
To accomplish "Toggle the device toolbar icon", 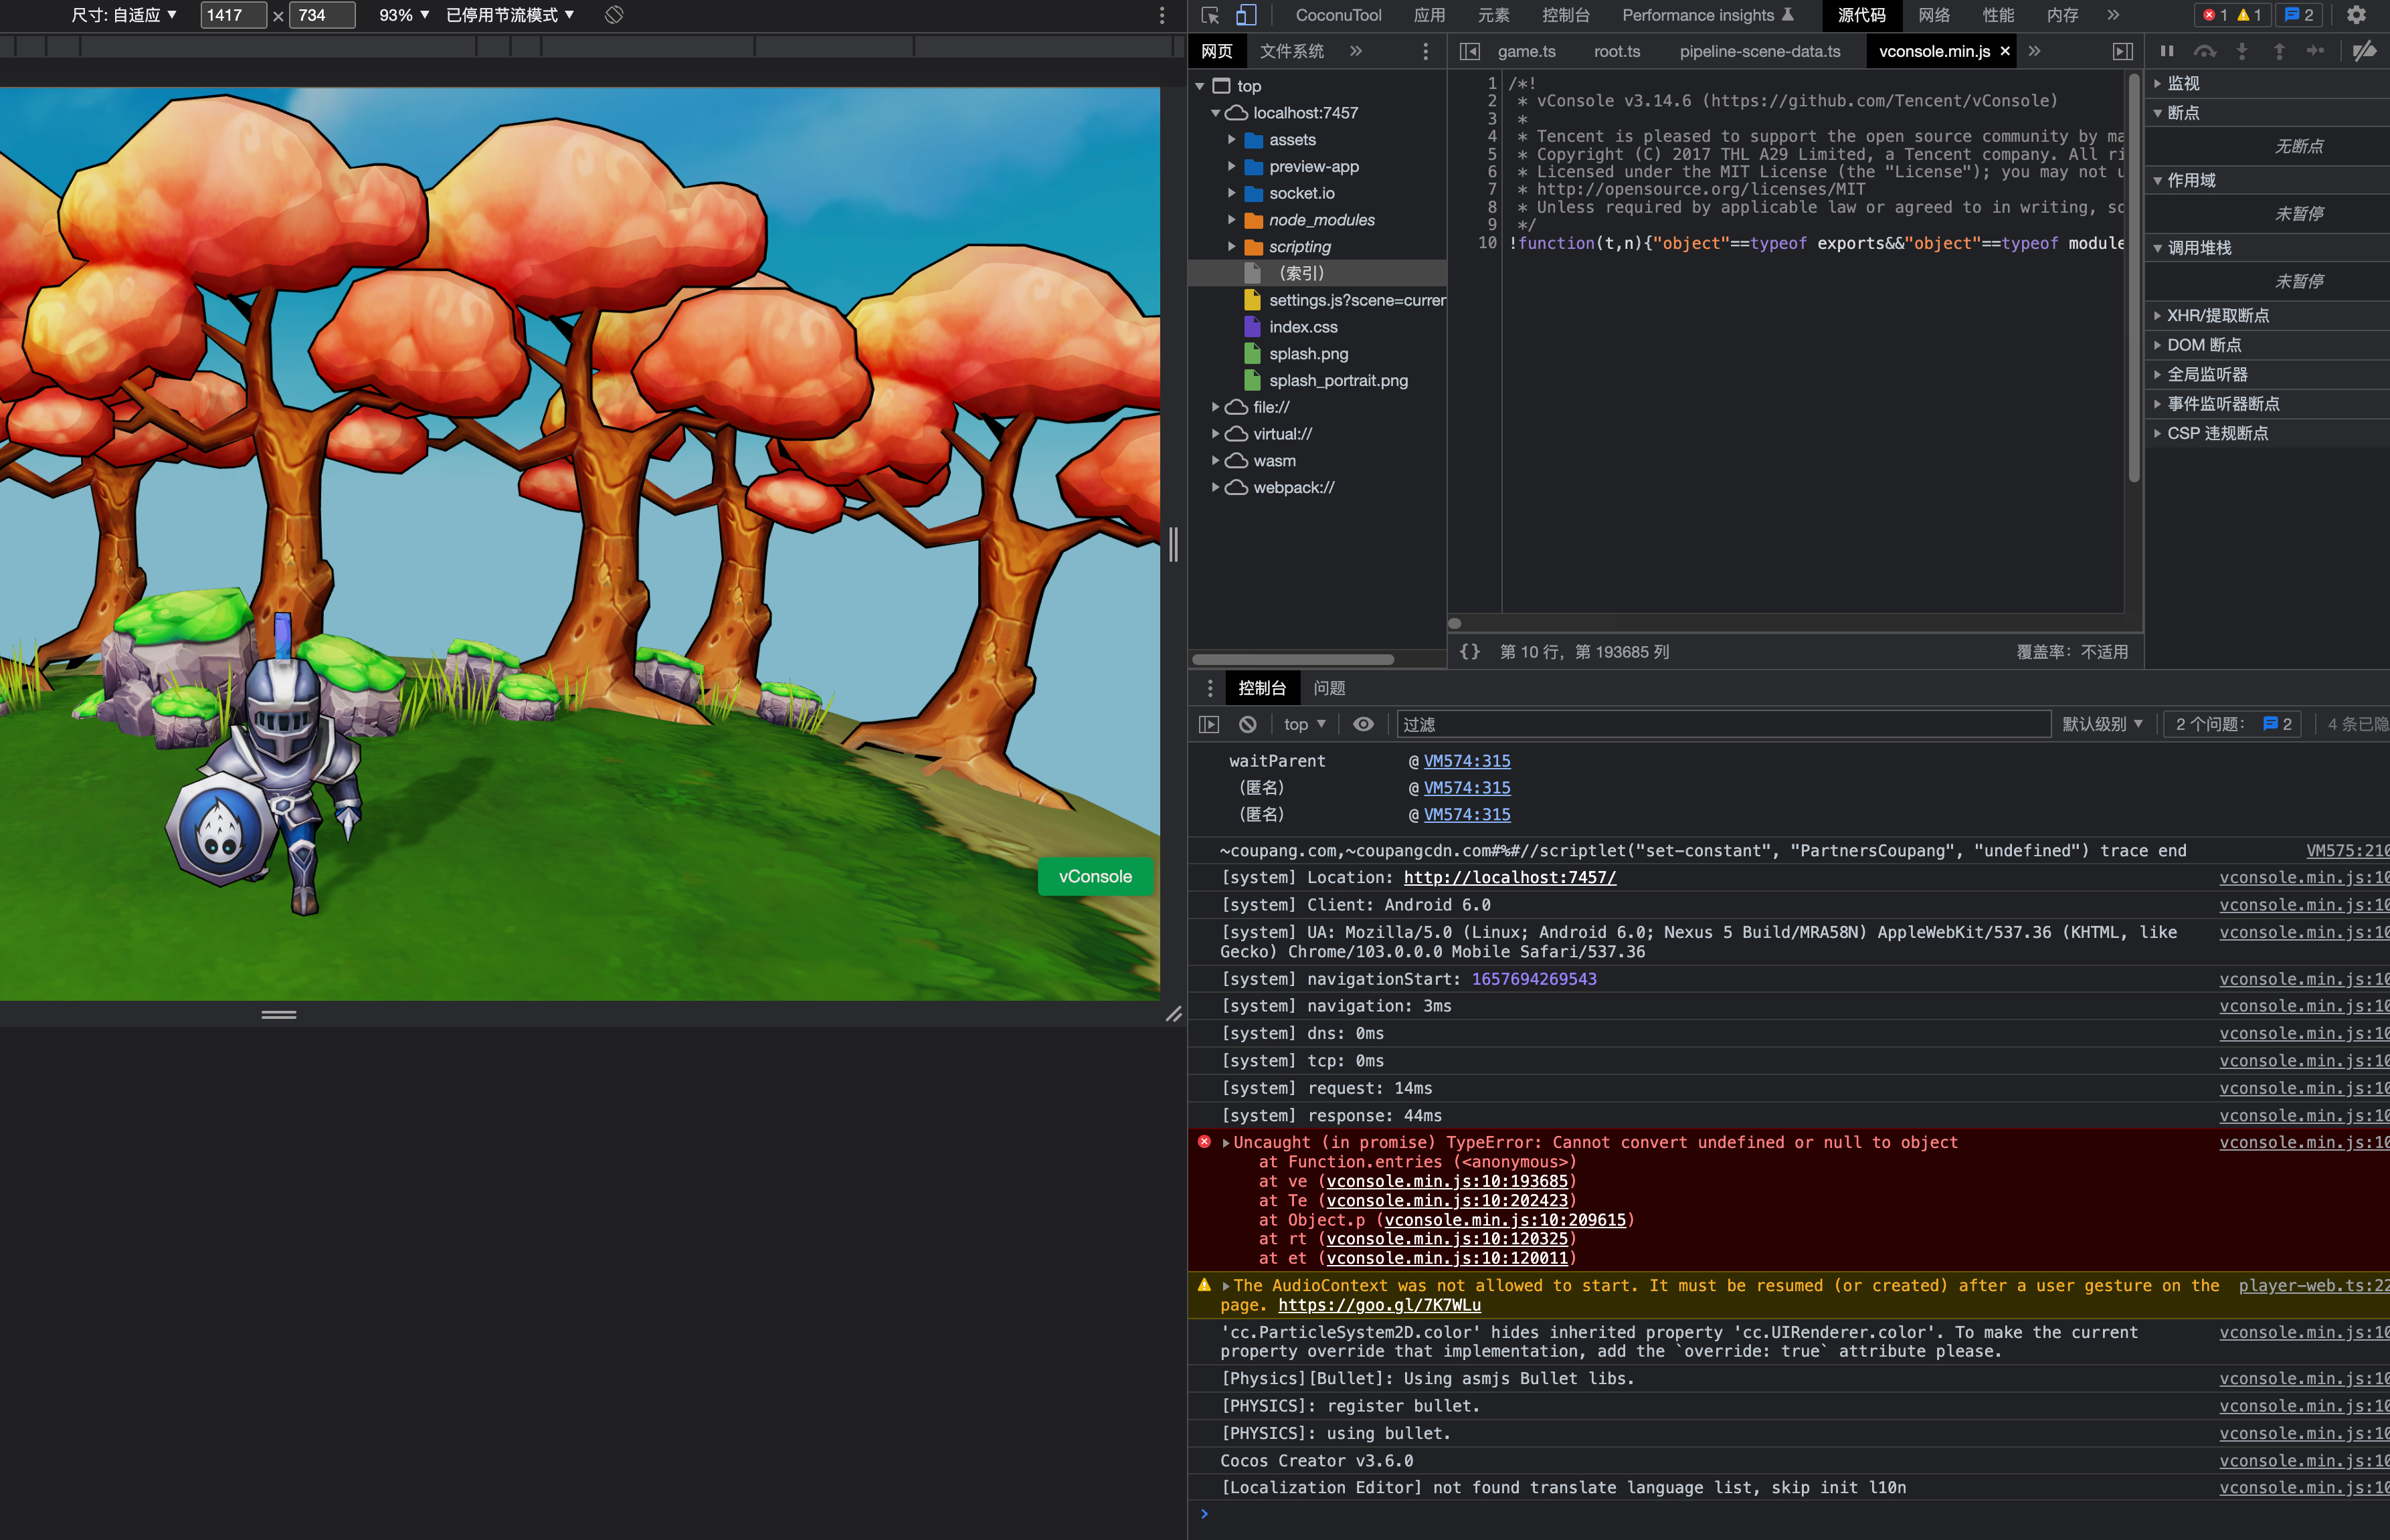I will point(1246,15).
